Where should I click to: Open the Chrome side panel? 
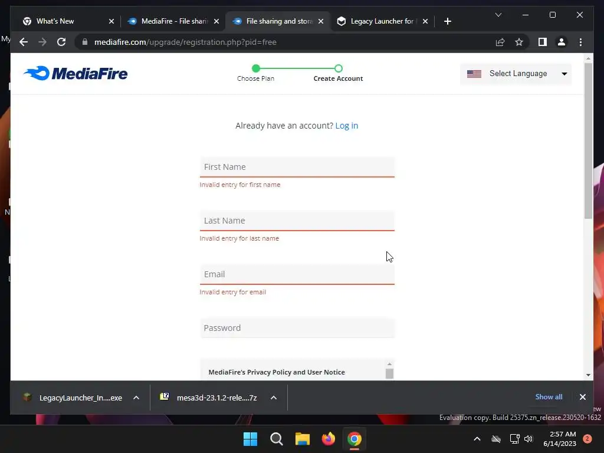click(x=543, y=42)
